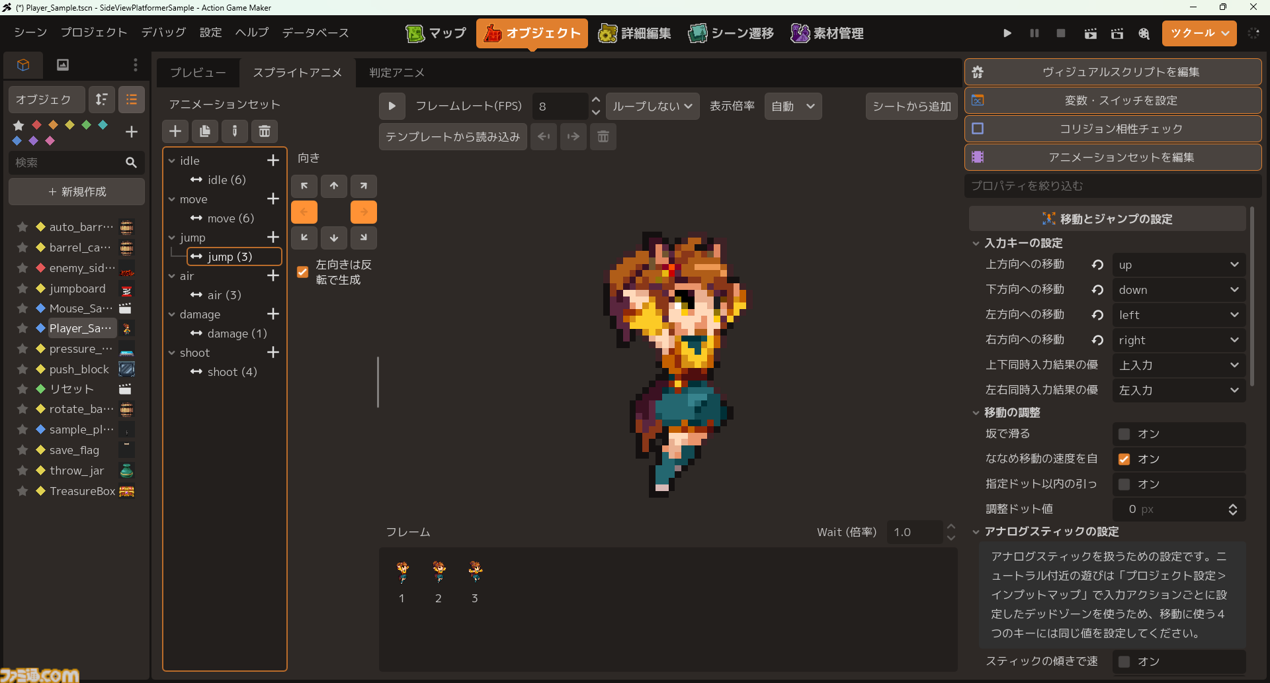Switch object list to list view
The height and width of the screenshot is (683, 1270).
(x=132, y=99)
